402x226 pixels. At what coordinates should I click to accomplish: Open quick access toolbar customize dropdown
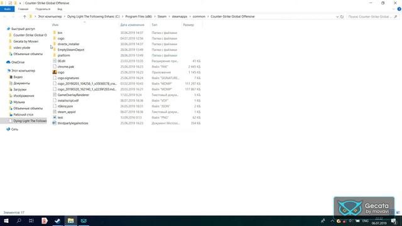pyautogui.click(x=20, y=3)
